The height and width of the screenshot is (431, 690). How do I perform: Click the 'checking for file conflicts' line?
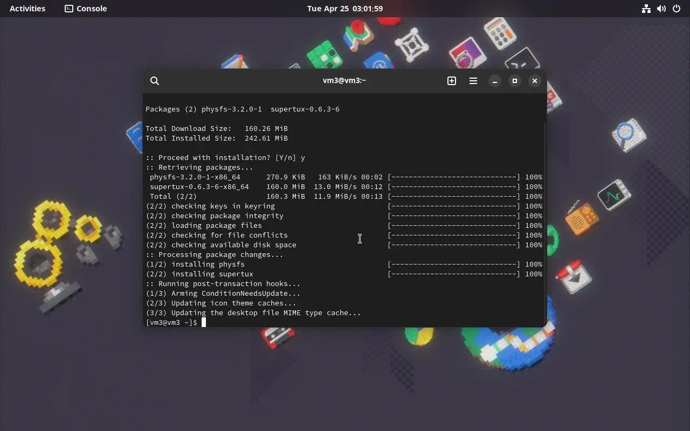344,235
